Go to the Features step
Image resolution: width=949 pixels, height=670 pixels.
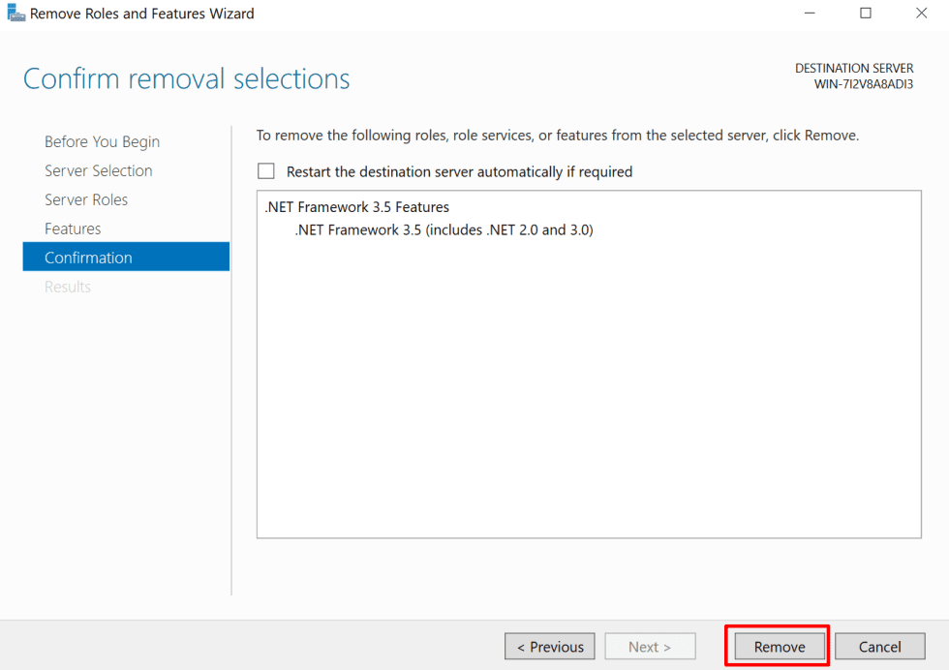point(73,228)
